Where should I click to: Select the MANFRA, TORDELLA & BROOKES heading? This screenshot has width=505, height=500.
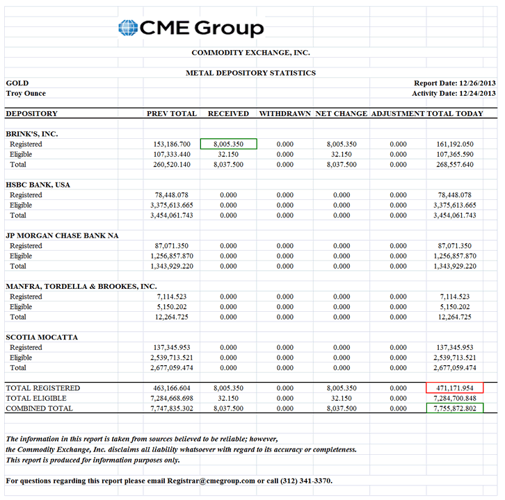(x=81, y=286)
